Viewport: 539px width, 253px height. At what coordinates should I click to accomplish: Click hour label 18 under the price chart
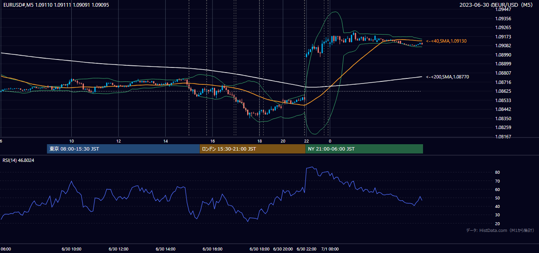pos(260,141)
